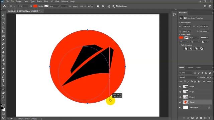Collapse the Bounding Box section

click(x=180, y=23)
